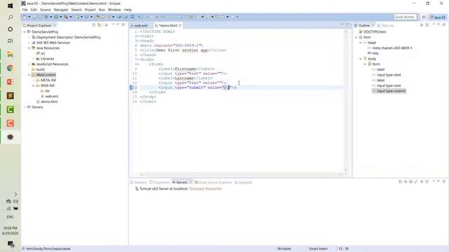This screenshot has width=449, height=252.
Task: Switch to the Properties tab
Action: (159, 182)
